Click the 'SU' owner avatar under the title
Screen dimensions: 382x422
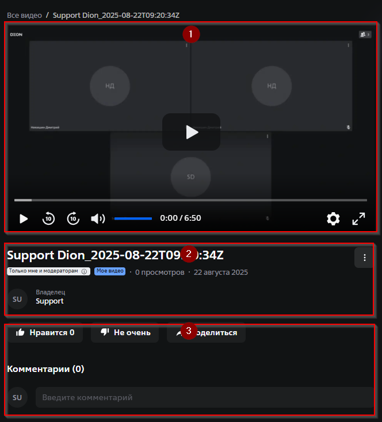click(17, 299)
